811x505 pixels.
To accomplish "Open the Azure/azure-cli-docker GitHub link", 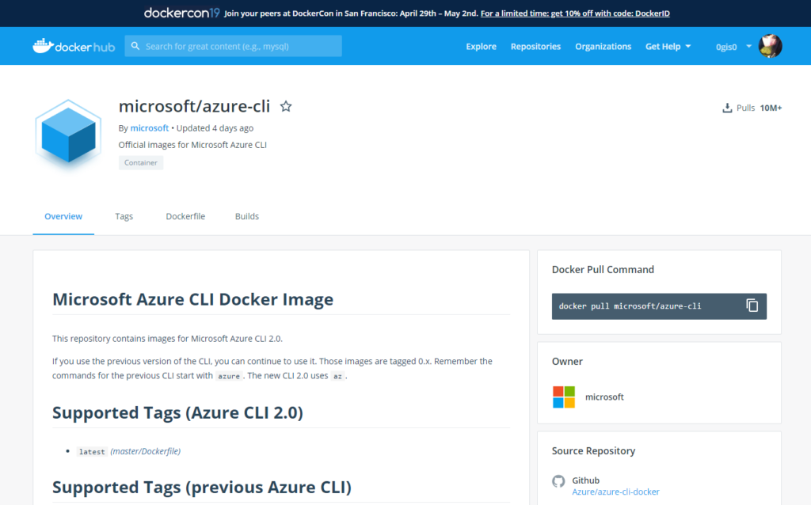I will (615, 492).
